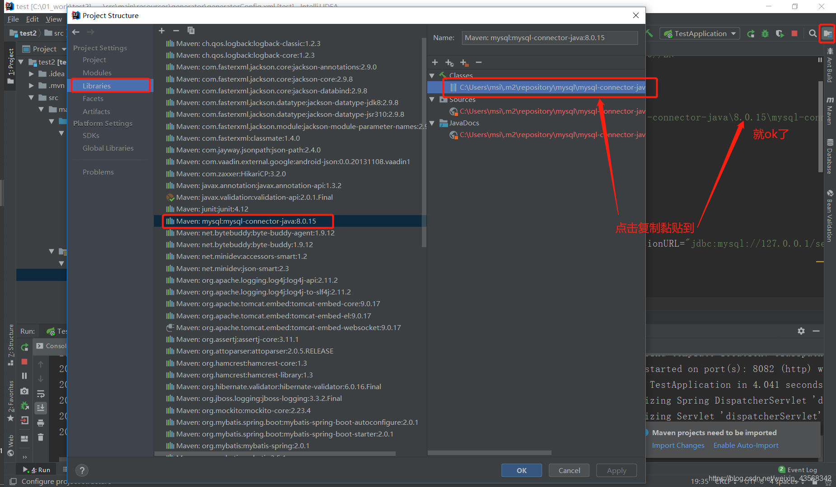This screenshot has height=487, width=836.
Task: Open the Database tool window
Action: 830,156
